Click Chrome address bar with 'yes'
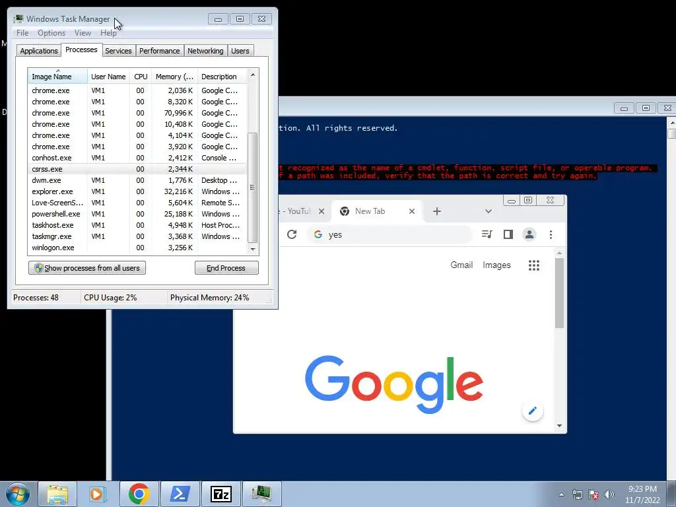The width and height of the screenshot is (676, 507). coord(390,234)
